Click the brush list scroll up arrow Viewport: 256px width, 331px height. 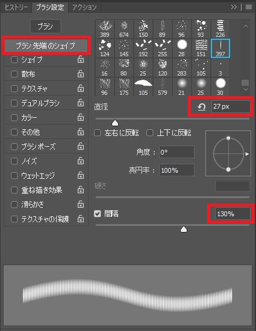click(x=246, y=27)
